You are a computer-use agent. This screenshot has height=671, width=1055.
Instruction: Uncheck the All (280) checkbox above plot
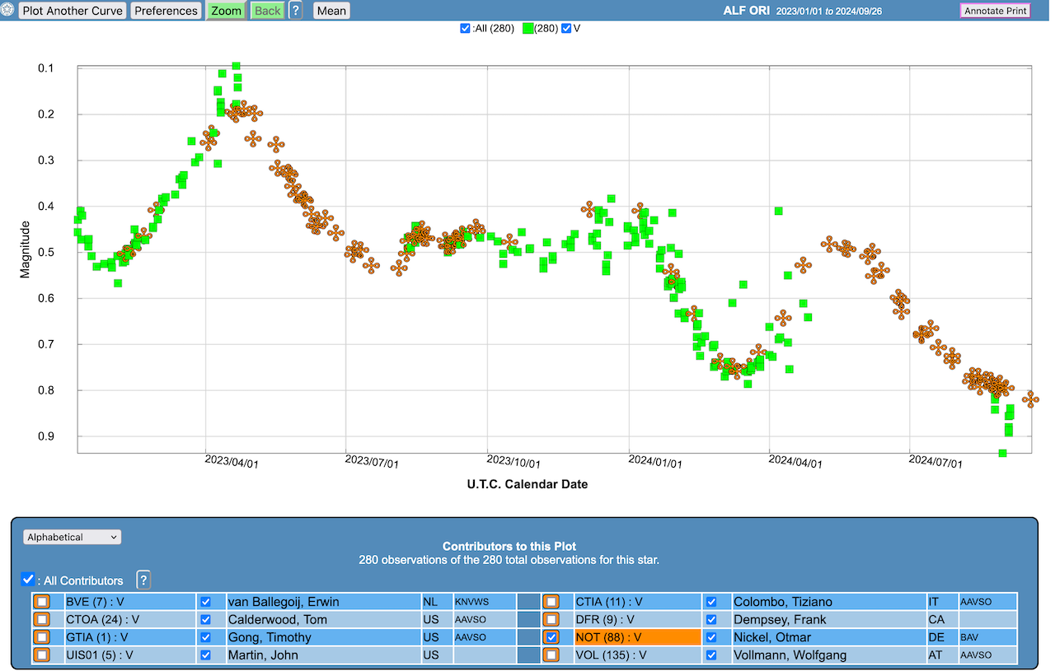pyautogui.click(x=466, y=29)
